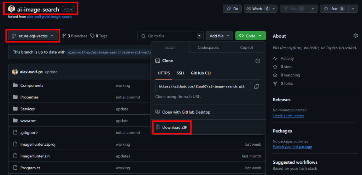Click the repository owner avatar beside ai-image-search
The height and width of the screenshot is (175, 362).
tap(12, 9)
